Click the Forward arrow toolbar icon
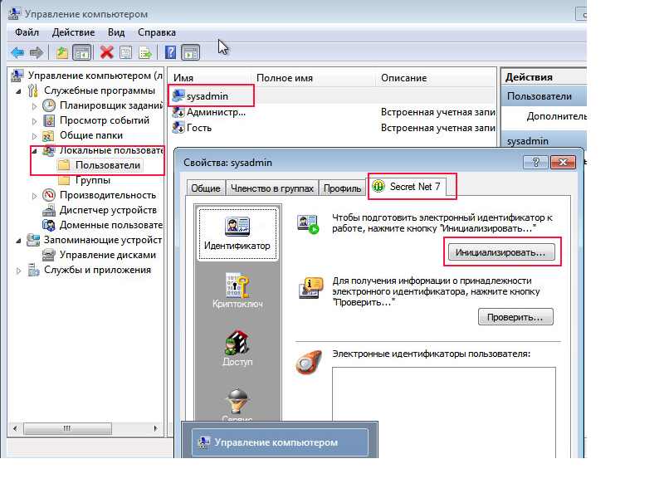 click(37, 52)
